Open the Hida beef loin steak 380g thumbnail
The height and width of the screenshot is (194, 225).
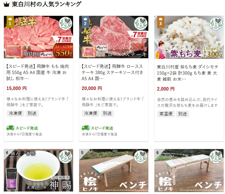point(114,37)
